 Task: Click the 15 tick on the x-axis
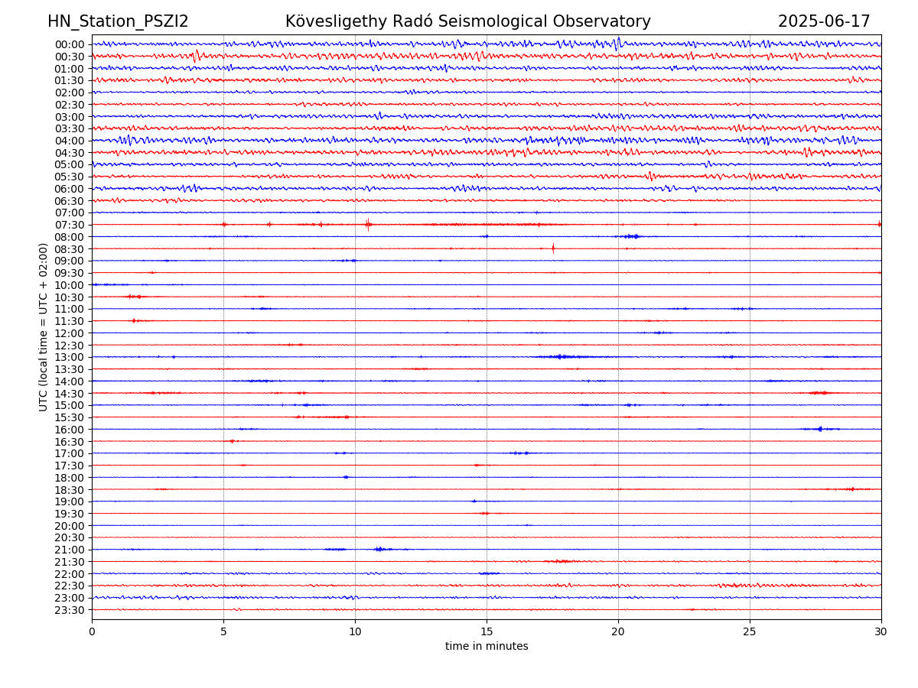[487, 631]
